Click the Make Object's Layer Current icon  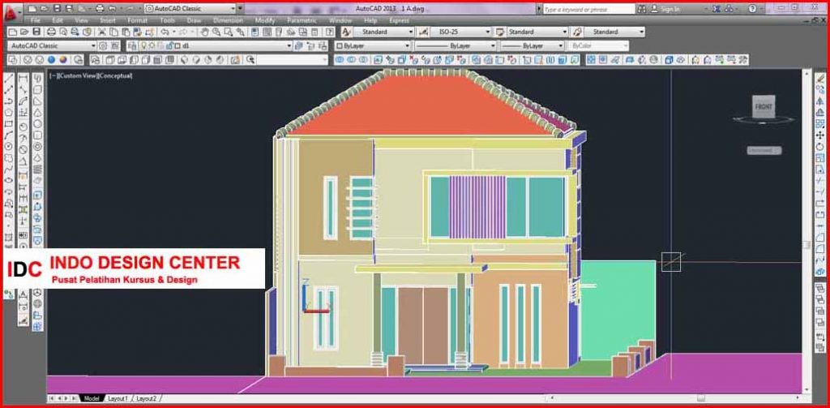pyautogui.click(x=299, y=46)
